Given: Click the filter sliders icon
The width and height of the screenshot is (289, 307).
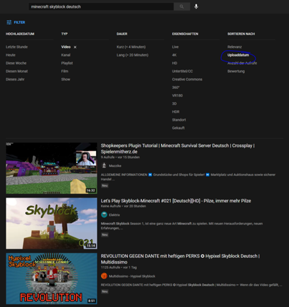Looking at the screenshot, I should click(x=9, y=22).
